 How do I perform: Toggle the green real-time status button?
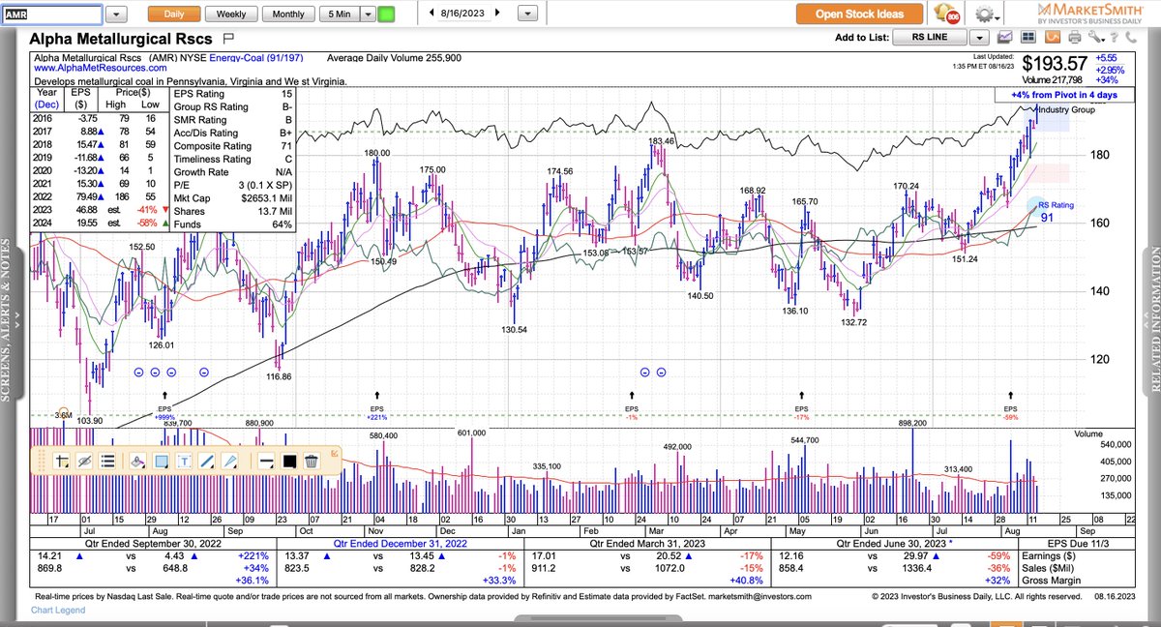(386, 15)
